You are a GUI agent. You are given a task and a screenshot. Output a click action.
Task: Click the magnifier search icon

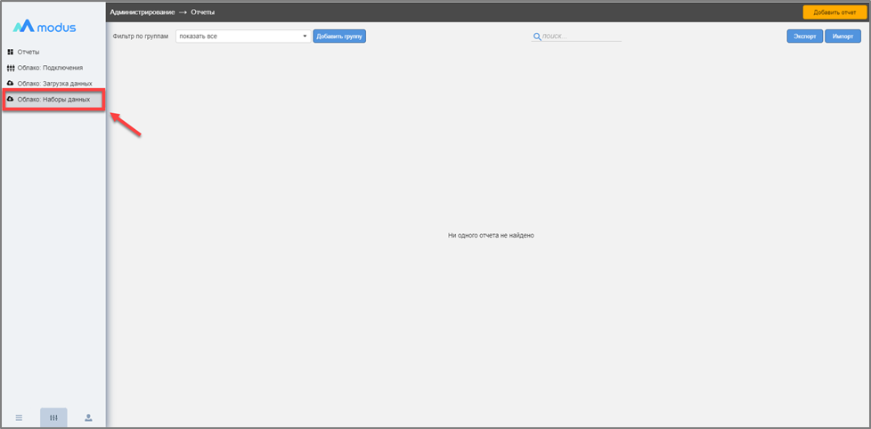tap(537, 36)
